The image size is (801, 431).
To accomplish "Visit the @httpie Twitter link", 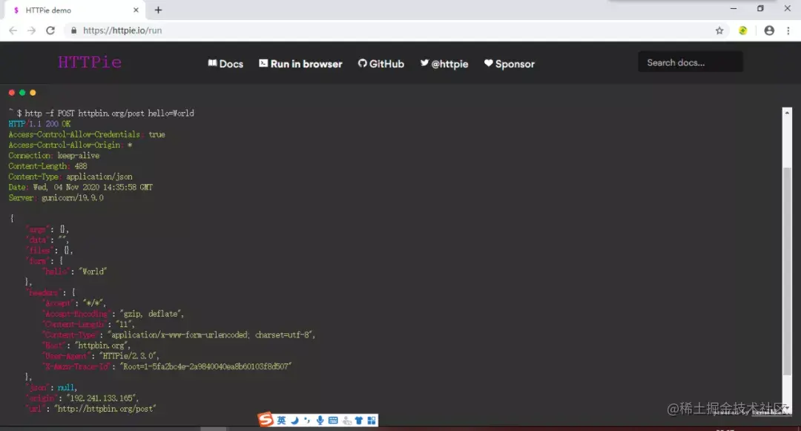I will point(444,64).
